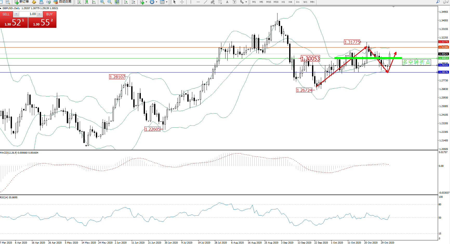Viewport: 450px width, 244px height.
Task: Click the New Order (新订单) toolbar button
Action: (x=22, y=2)
